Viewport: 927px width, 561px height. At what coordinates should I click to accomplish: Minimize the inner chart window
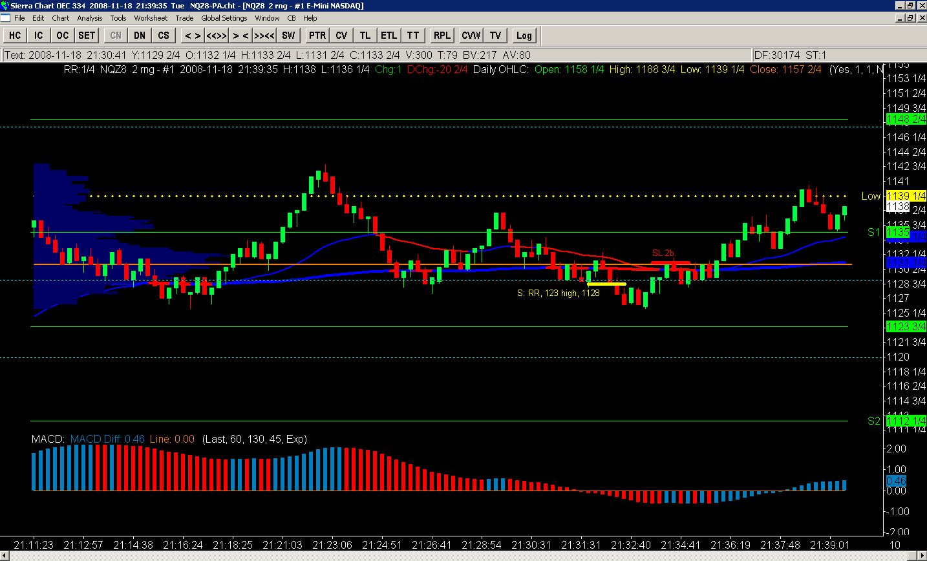tap(900, 18)
